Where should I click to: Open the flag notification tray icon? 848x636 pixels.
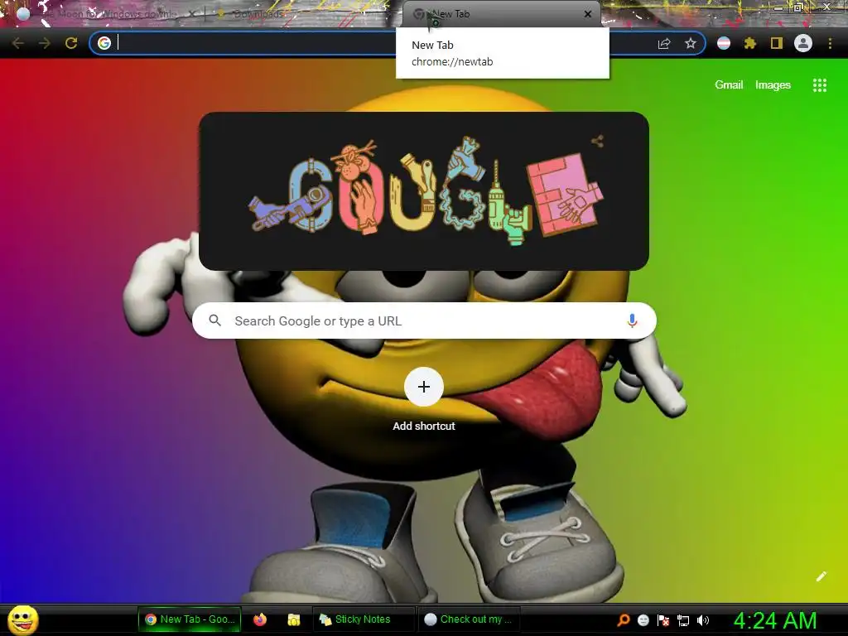pos(663,620)
